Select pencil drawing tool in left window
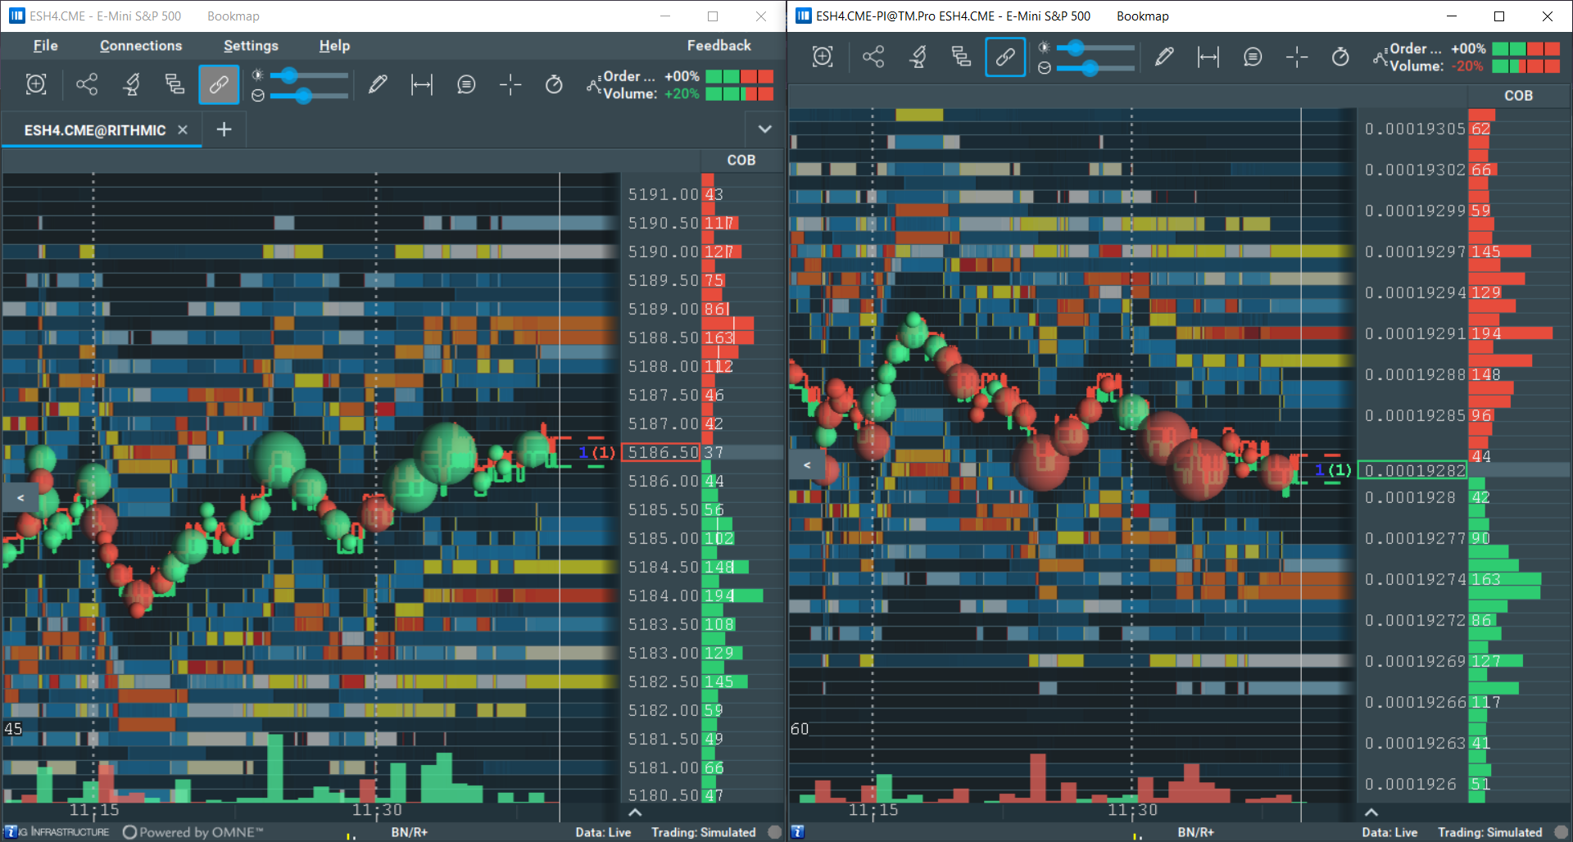The height and width of the screenshot is (842, 1573). pyautogui.click(x=378, y=84)
